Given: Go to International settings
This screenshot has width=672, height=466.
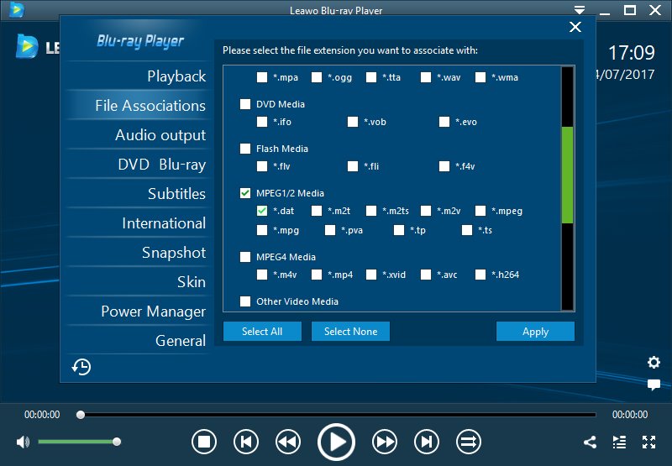Looking at the screenshot, I should [164, 223].
